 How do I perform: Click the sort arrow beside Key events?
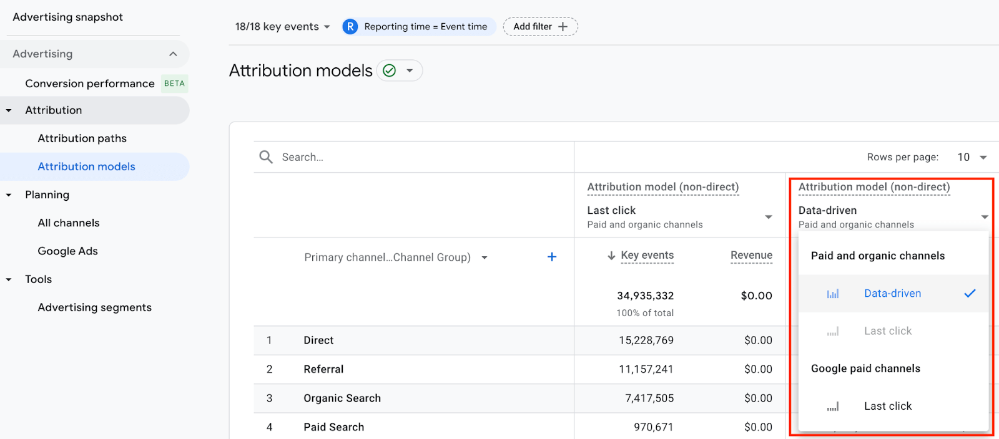point(611,256)
